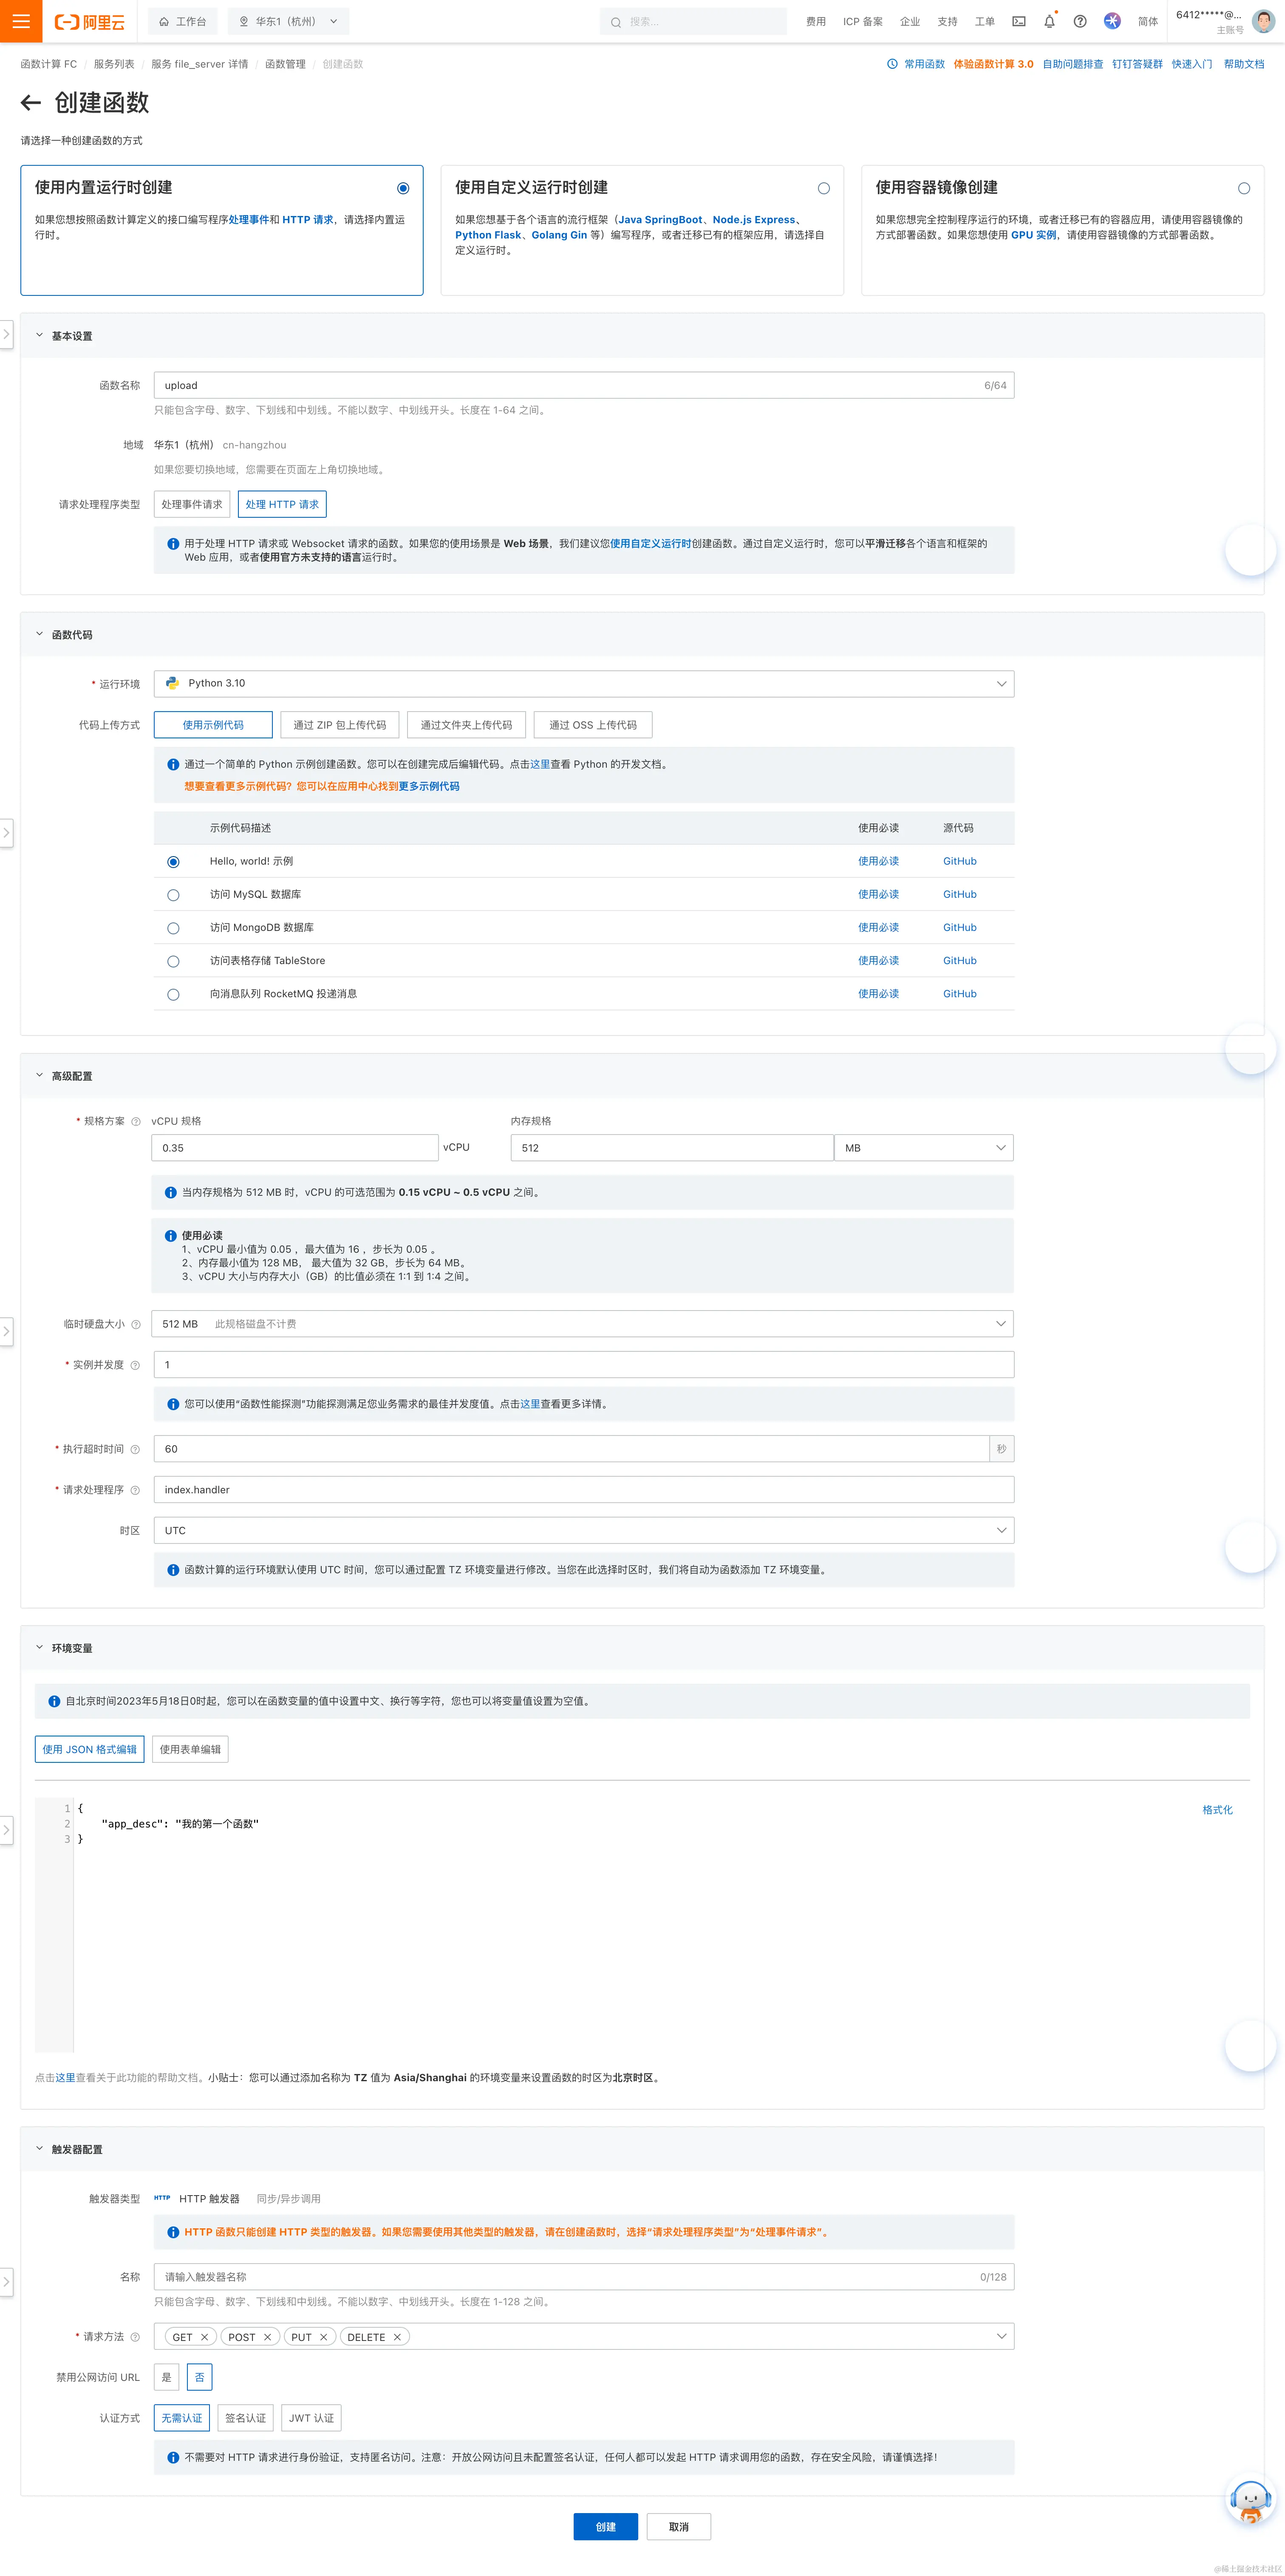Image resolution: width=1285 pixels, height=2576 pixels.
Task: Open the orange hamburger navigation menu
Action: pos(21,21)
